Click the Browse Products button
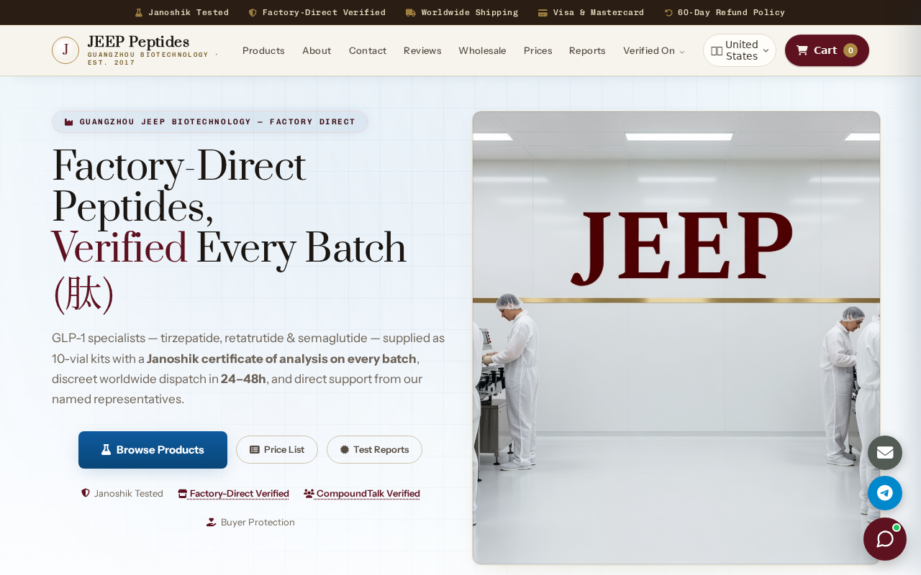The image size is (921, 575). point(153,450)
